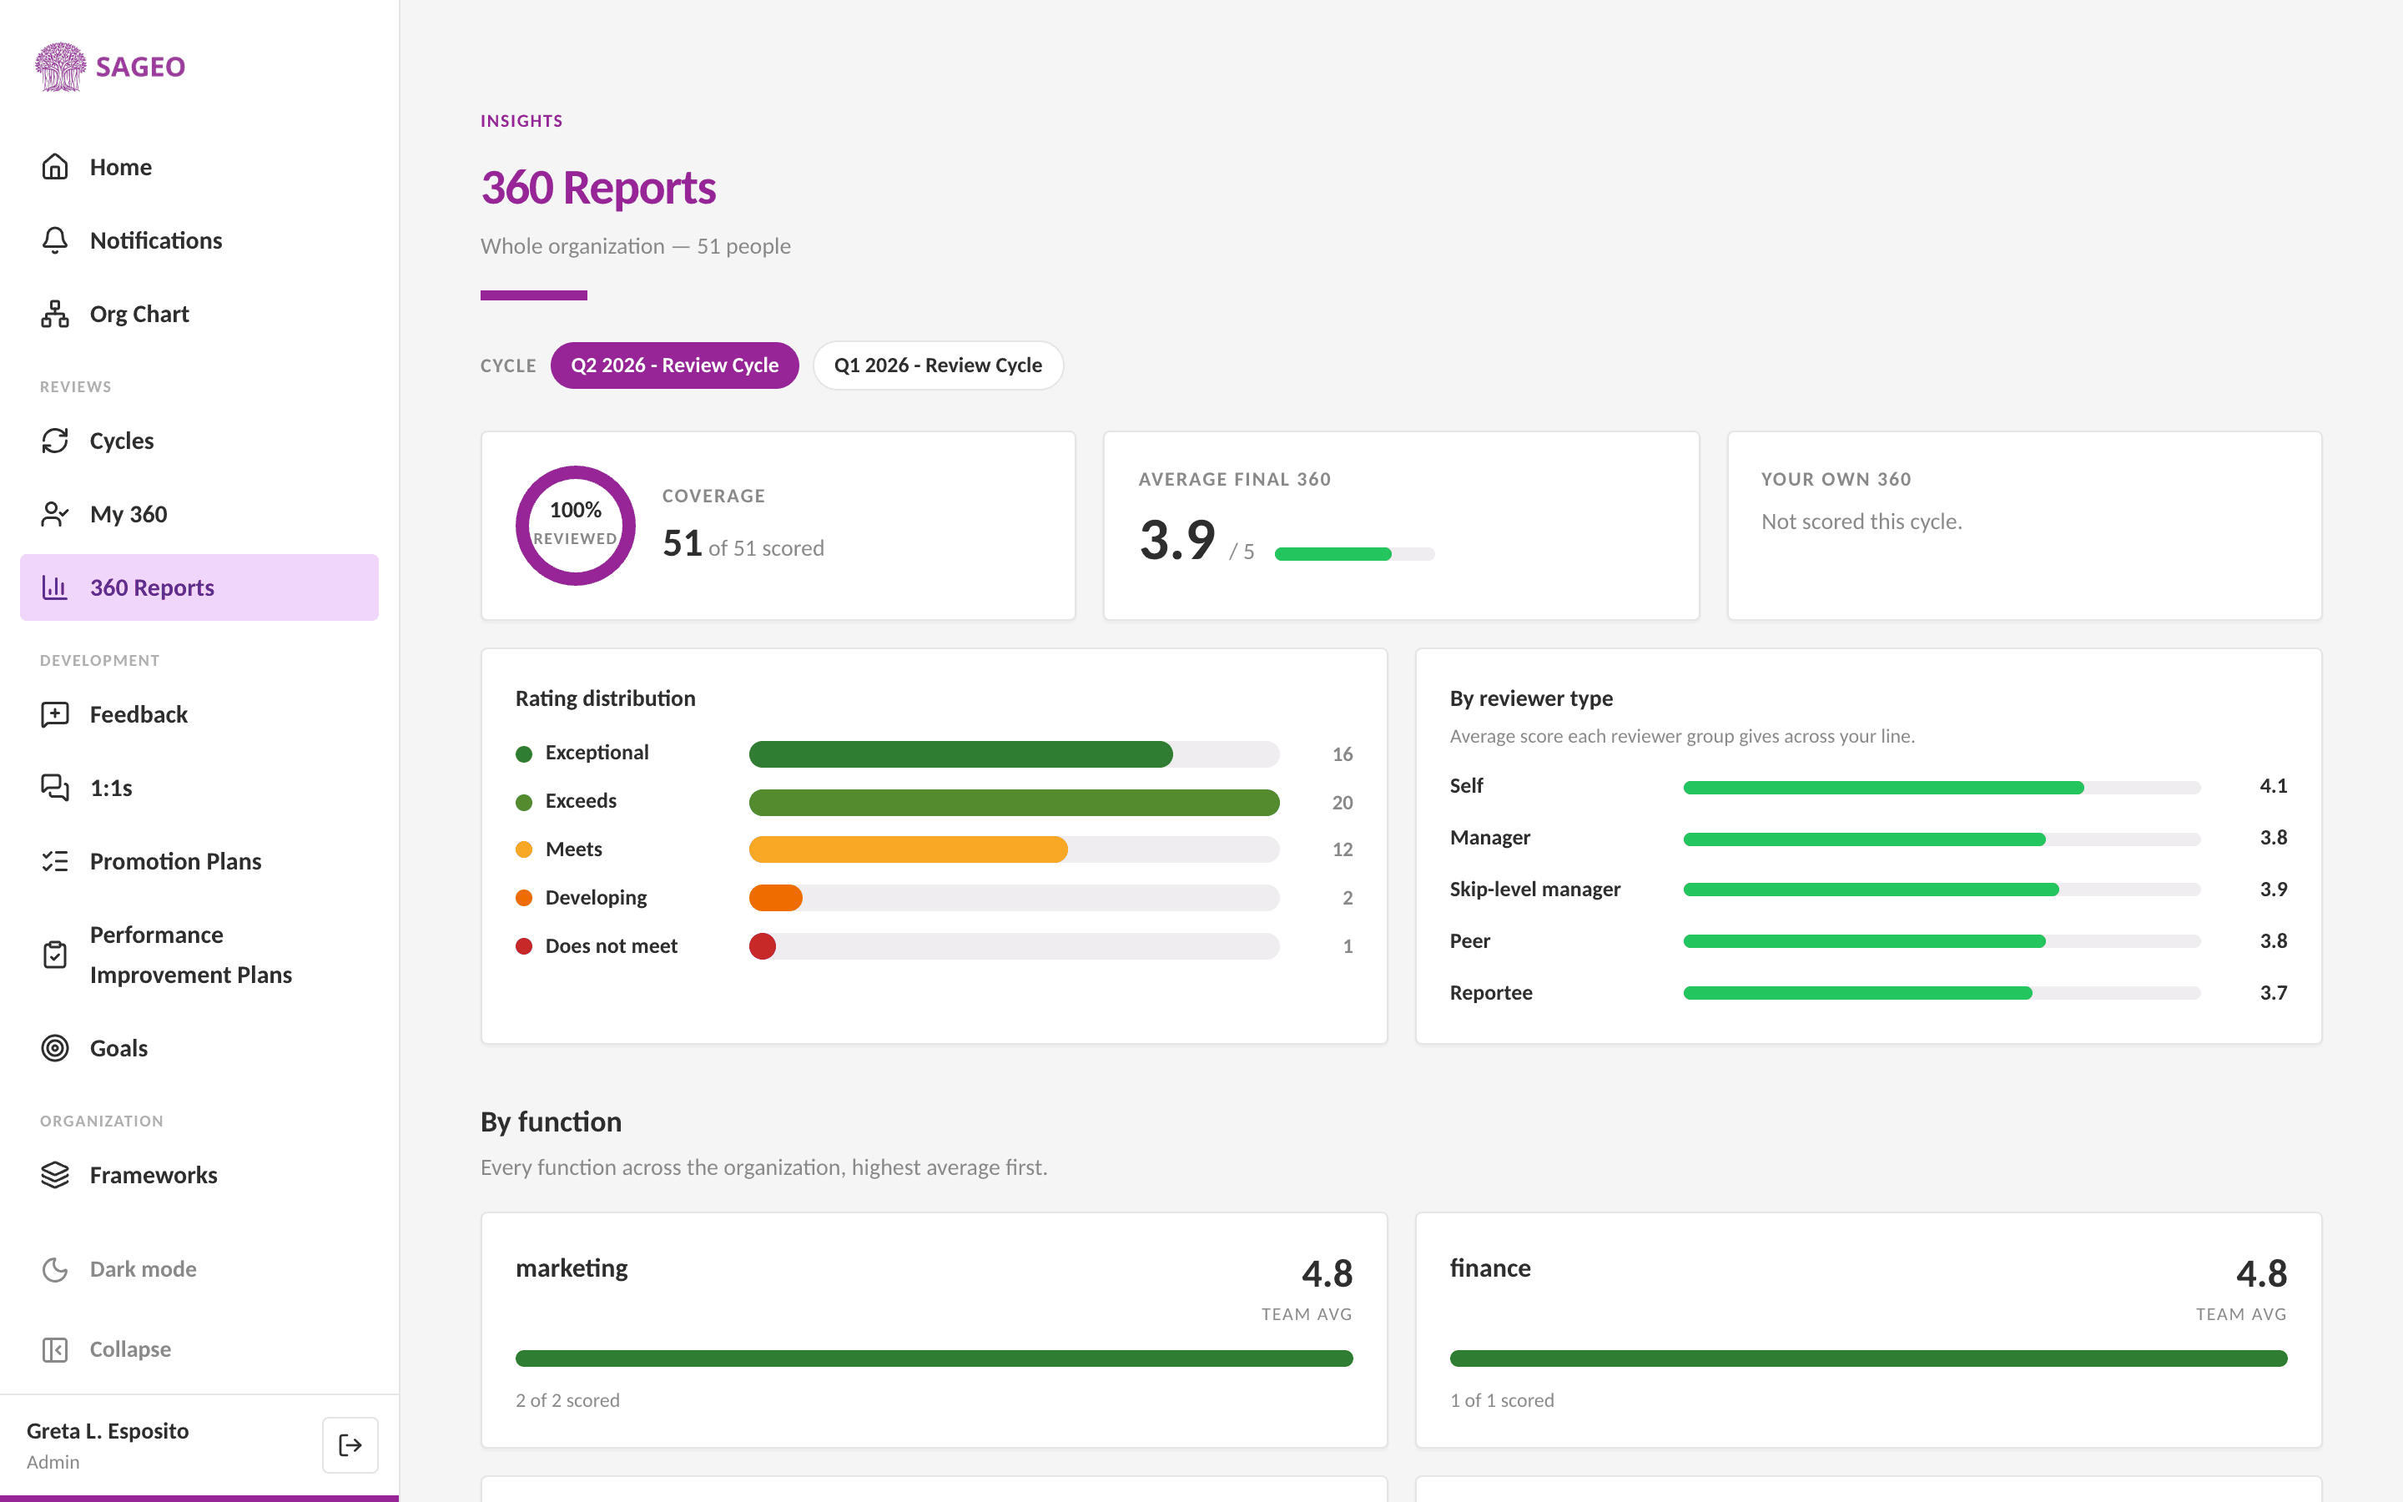Open the Cycles page
This screenshot has height=1502, width=2403.
(x=199, y=440)
